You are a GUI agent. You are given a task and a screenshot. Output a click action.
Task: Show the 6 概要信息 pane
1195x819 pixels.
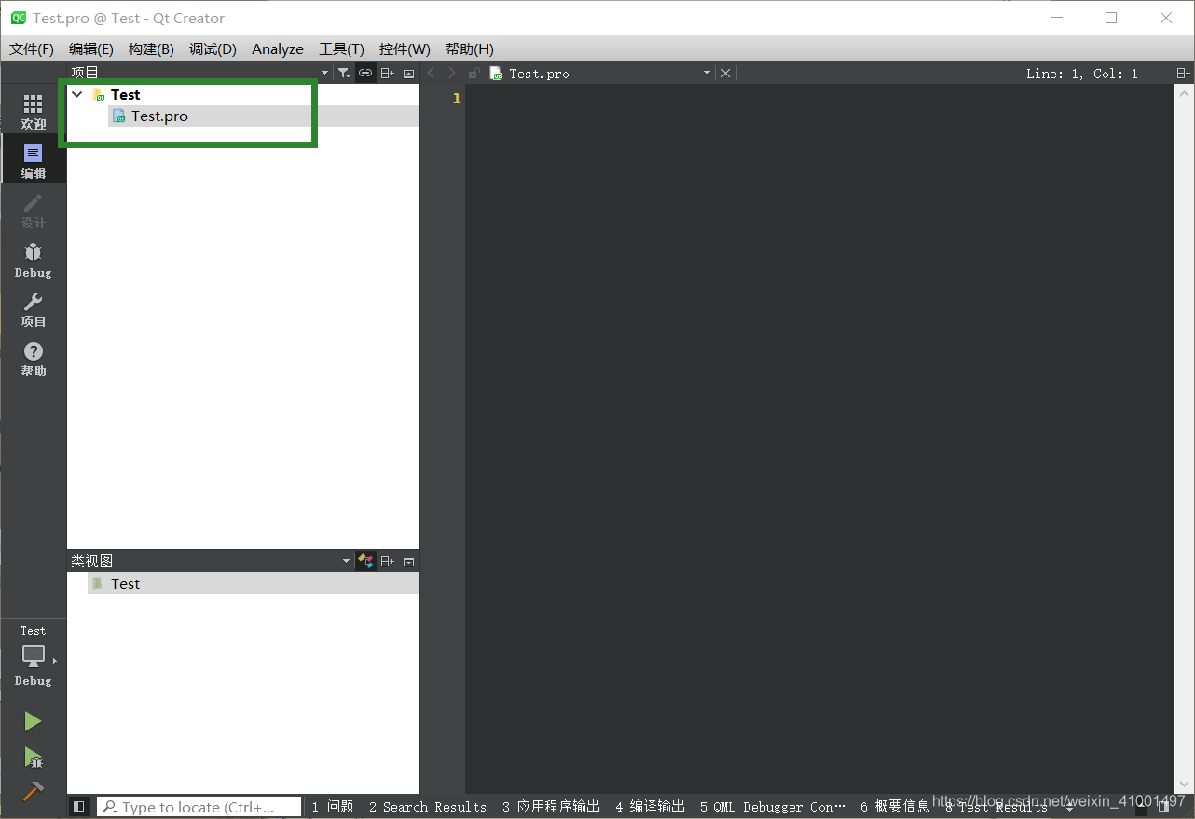(x=895, y=807)
